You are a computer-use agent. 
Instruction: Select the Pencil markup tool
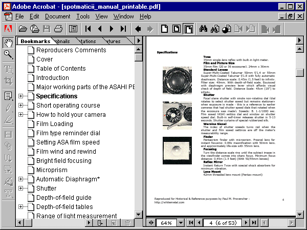(8, 108)
